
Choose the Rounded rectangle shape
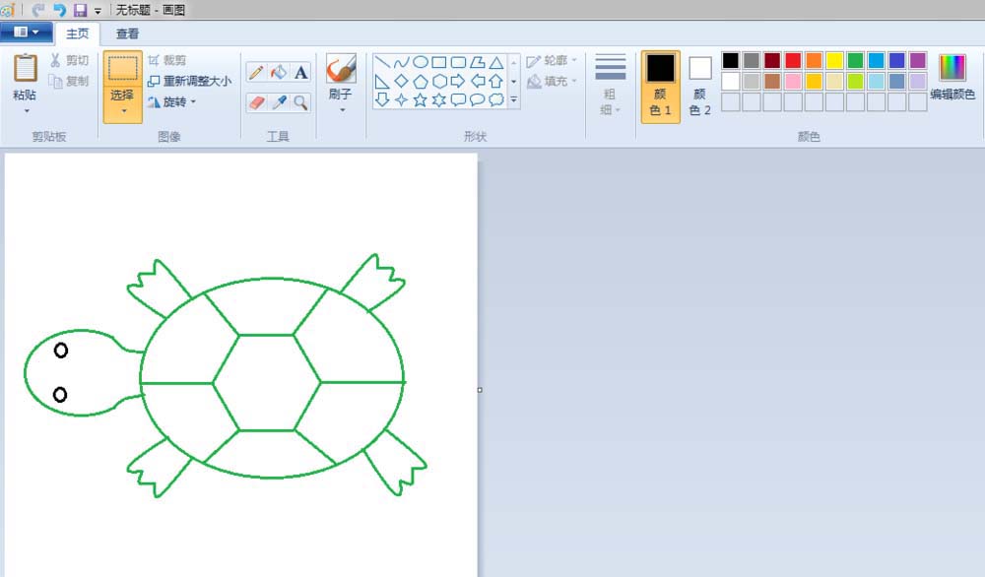point(459,62)
